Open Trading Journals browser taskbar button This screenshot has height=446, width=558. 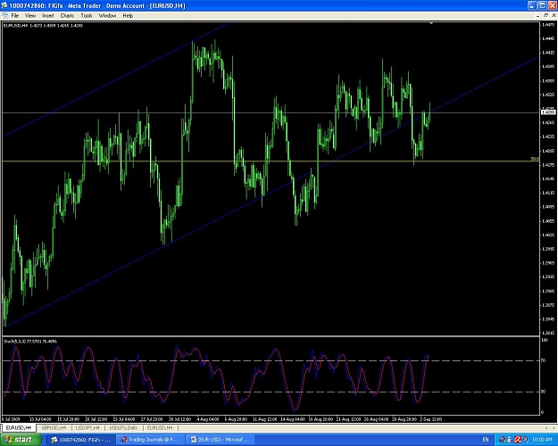pyautogui.click(x=152, y=440)
